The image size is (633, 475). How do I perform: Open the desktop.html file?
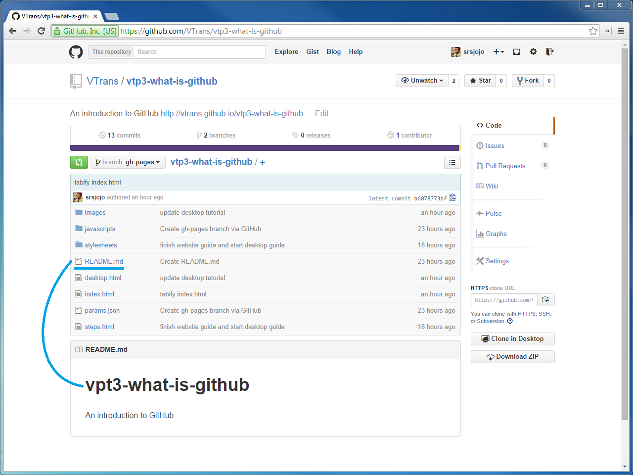point(103,278)
